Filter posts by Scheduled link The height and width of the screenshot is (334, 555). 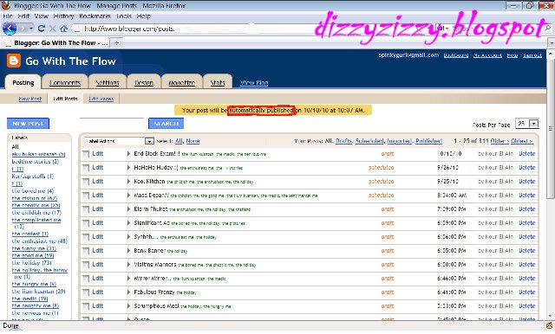tap(369, 141)
